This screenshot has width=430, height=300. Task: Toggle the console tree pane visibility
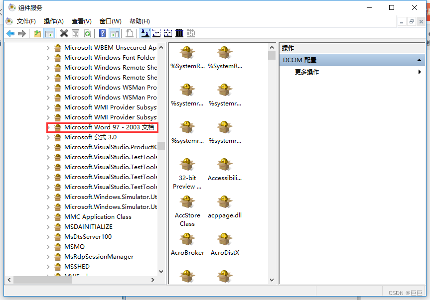48,33
